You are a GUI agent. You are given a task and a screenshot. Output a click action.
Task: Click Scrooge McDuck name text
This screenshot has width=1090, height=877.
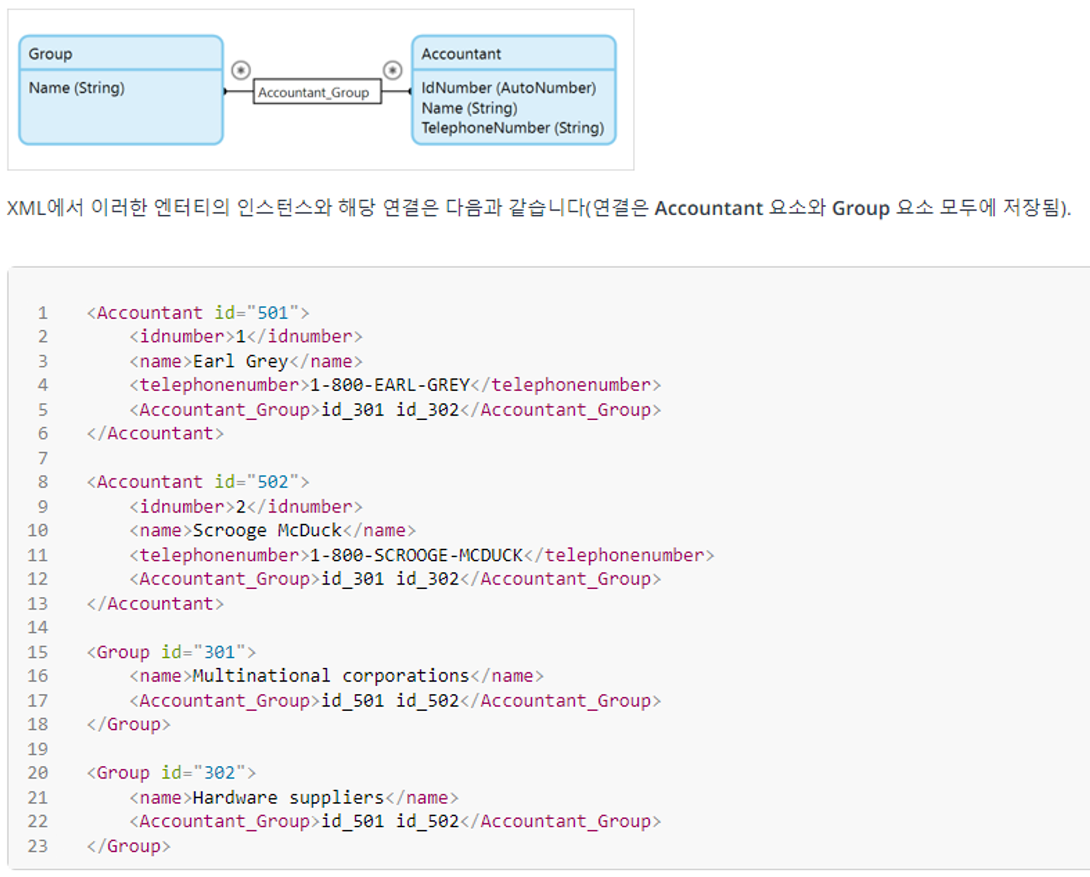click(267, 530)
